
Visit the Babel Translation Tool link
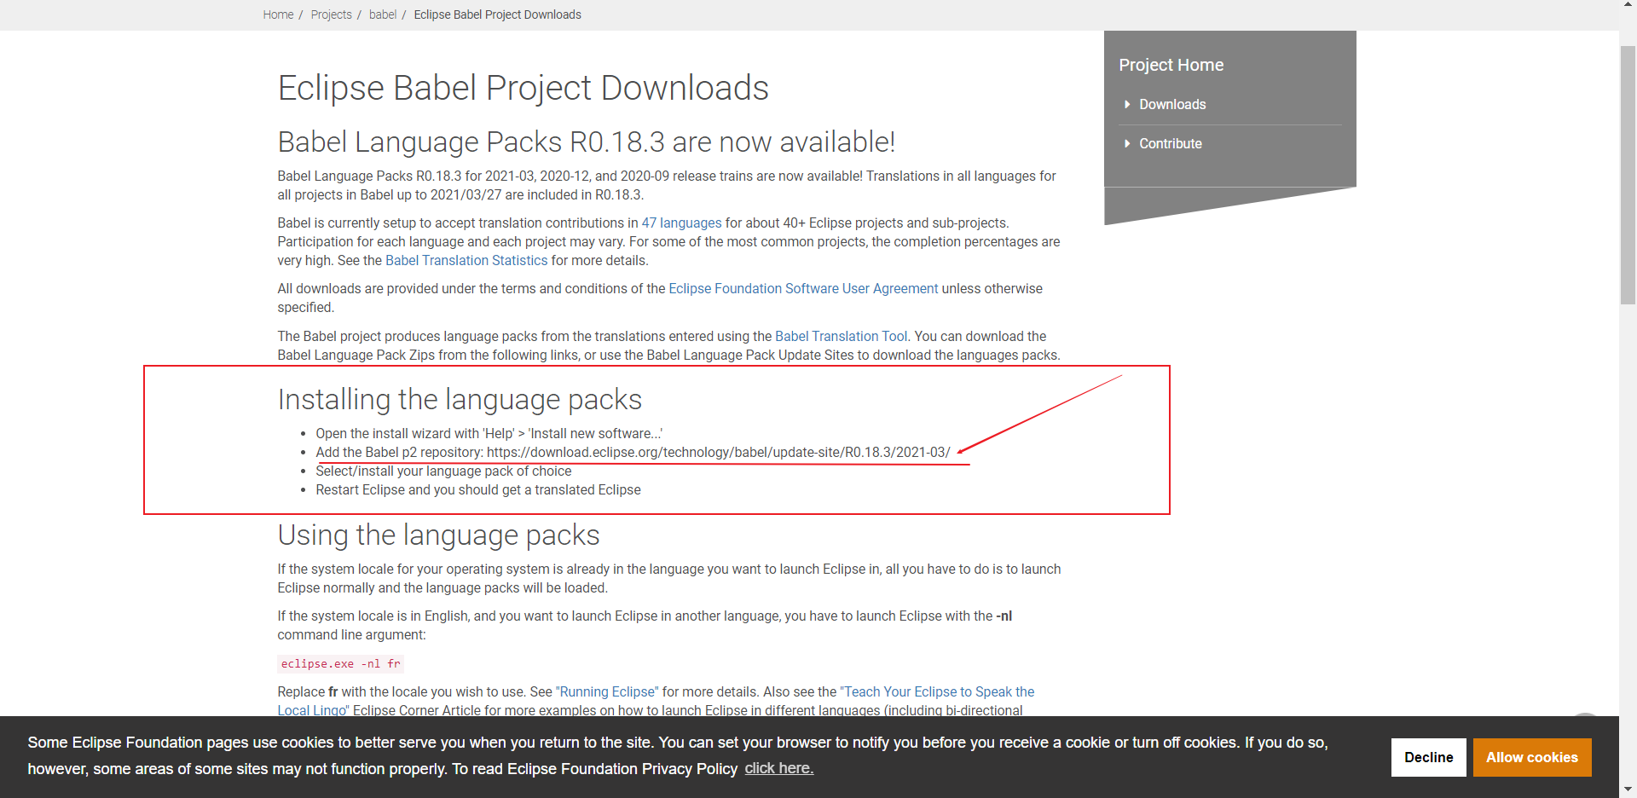pos(841,336)
